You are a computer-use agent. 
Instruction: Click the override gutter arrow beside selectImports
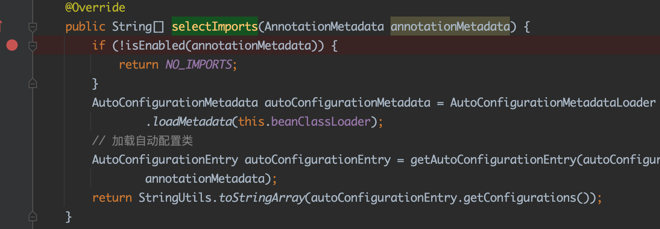(x=1, y=26)
